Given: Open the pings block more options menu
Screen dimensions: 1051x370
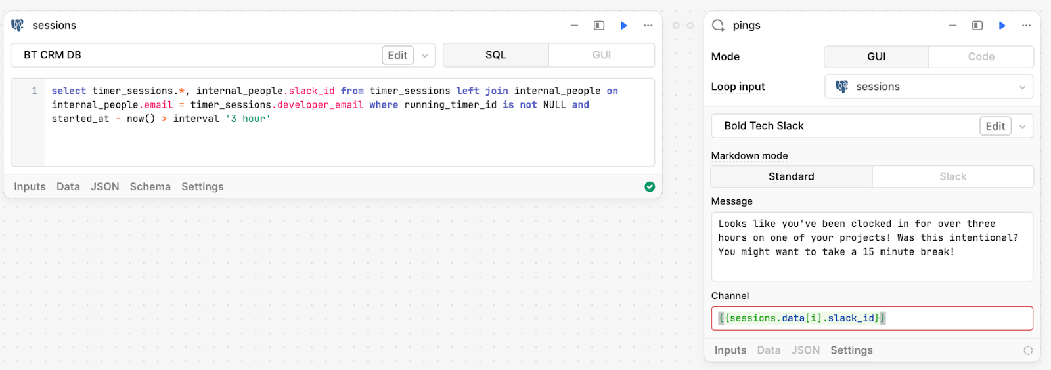Looking at the screenshot, I should click(1027, 25).
